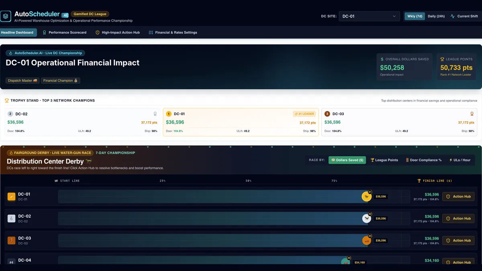Go to Financial & Rates Settings tab
The image size is (482, 271).
(x=173, y=33)
